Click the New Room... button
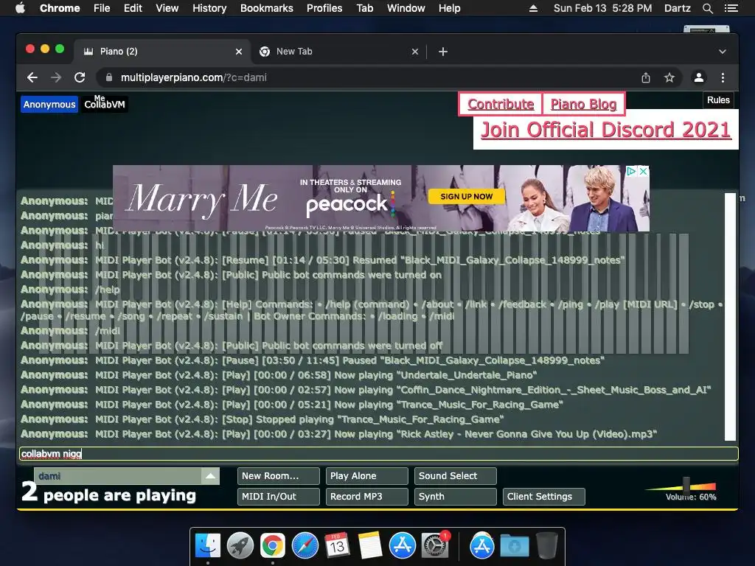This screenshot has width=755, height=566. [278, 476]
